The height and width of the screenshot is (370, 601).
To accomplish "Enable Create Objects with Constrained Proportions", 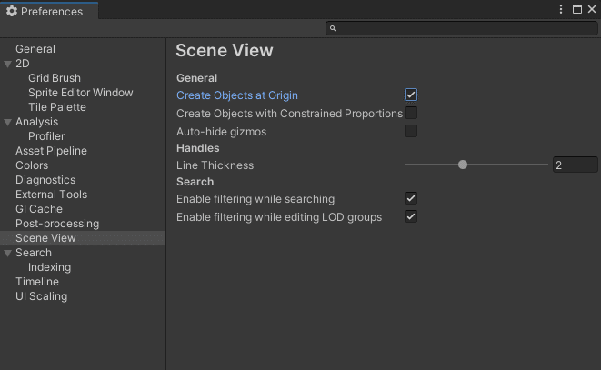I will click(x=410, y=113).
